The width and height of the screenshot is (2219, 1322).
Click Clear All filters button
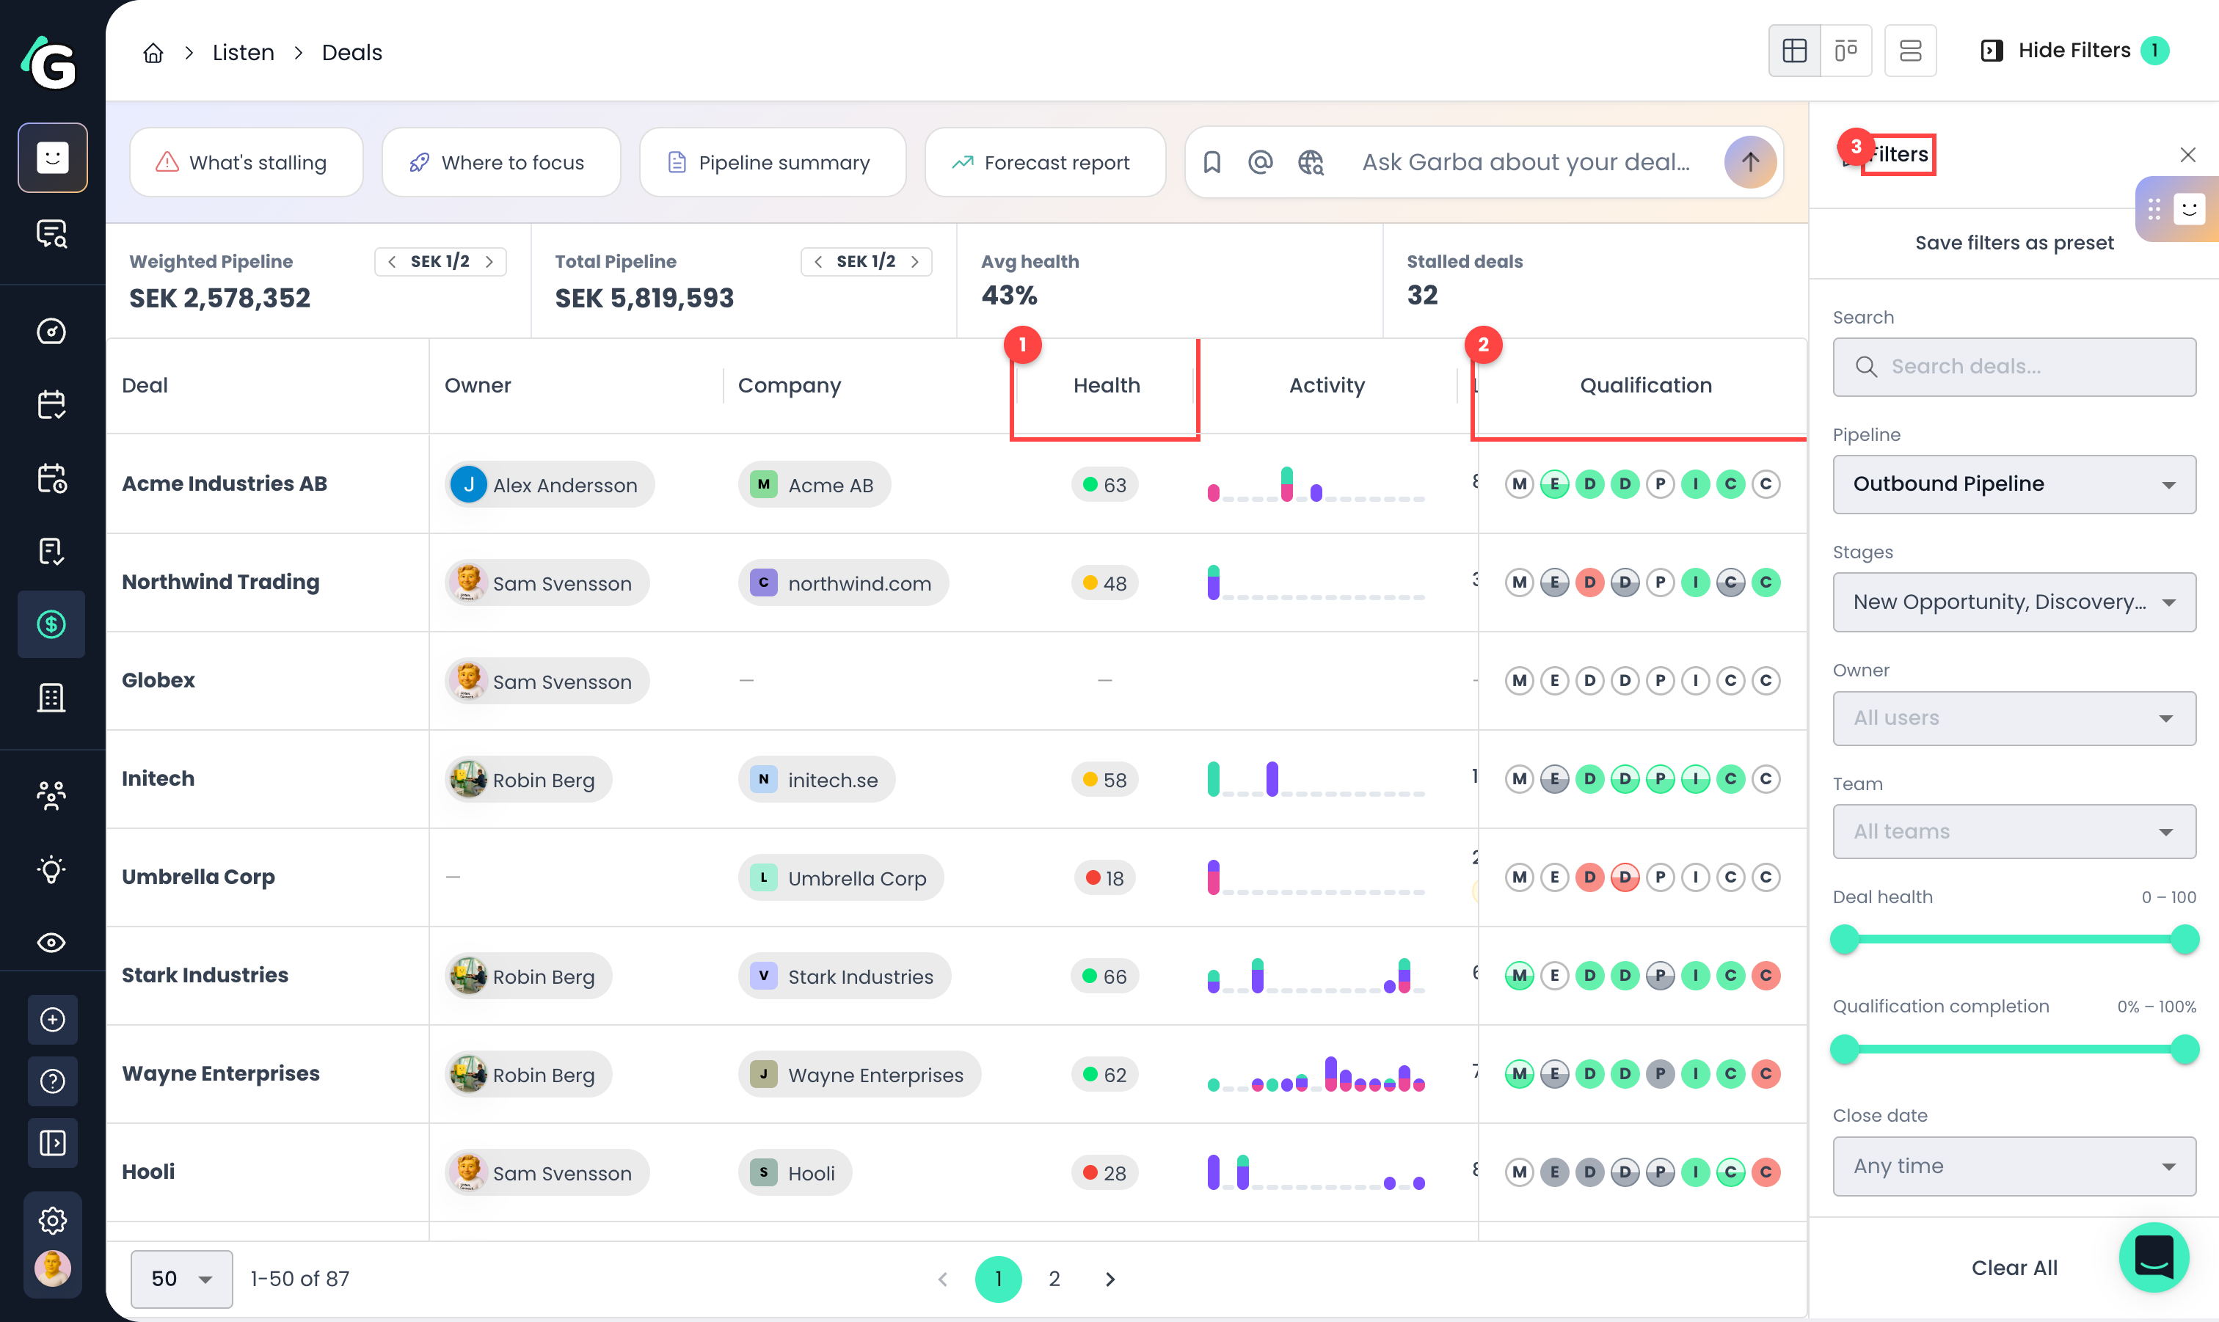[x=2014, y=1268]
